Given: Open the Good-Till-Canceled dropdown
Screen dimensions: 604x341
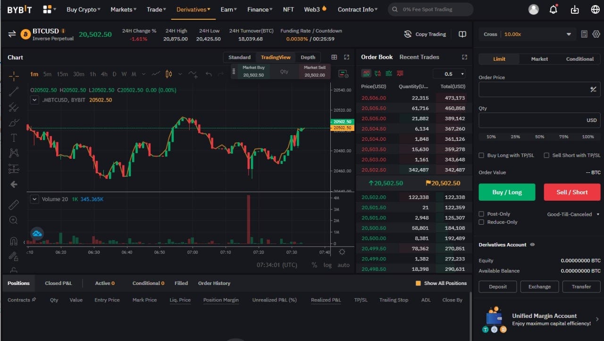Looking at the screenshot, I should 573,214.
